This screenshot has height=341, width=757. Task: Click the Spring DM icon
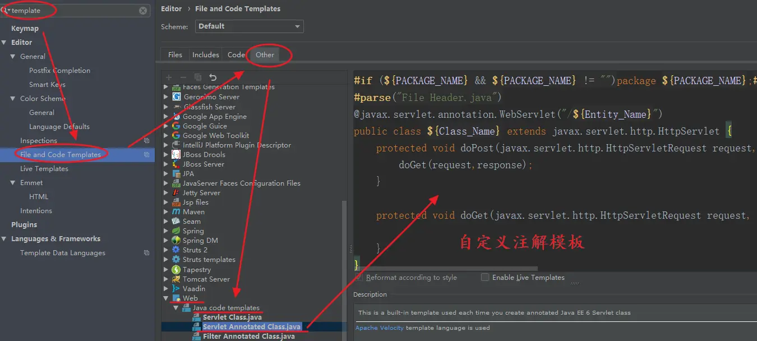[176, 240]
